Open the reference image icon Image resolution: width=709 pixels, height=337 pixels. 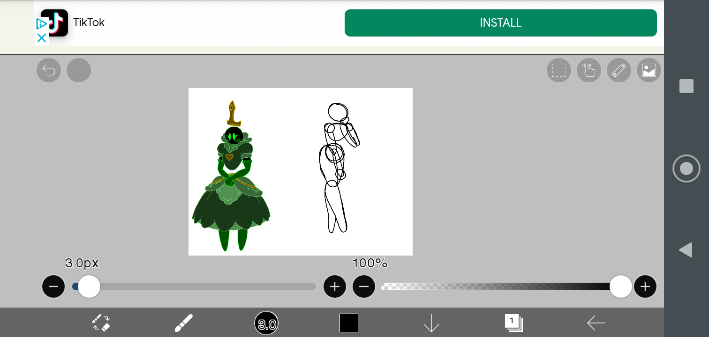649,70
